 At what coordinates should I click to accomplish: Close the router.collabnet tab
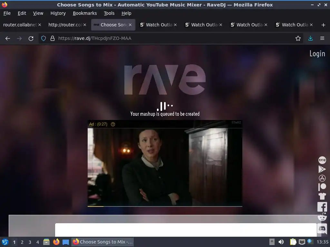click(x=40, y=25)
